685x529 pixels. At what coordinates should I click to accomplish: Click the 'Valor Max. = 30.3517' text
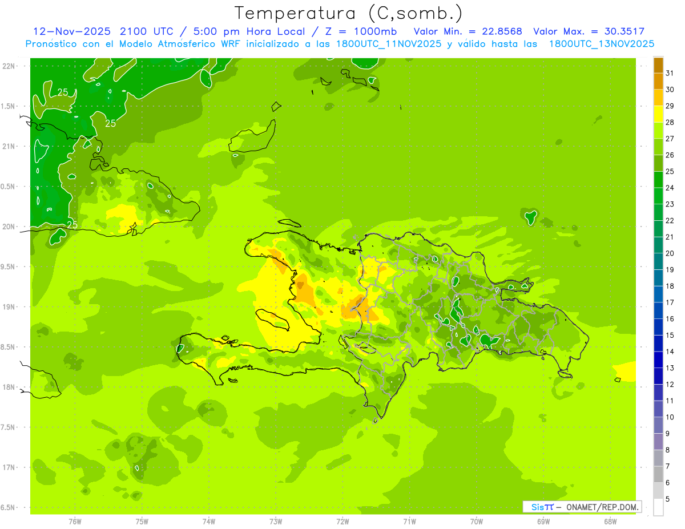click(589, 31)
